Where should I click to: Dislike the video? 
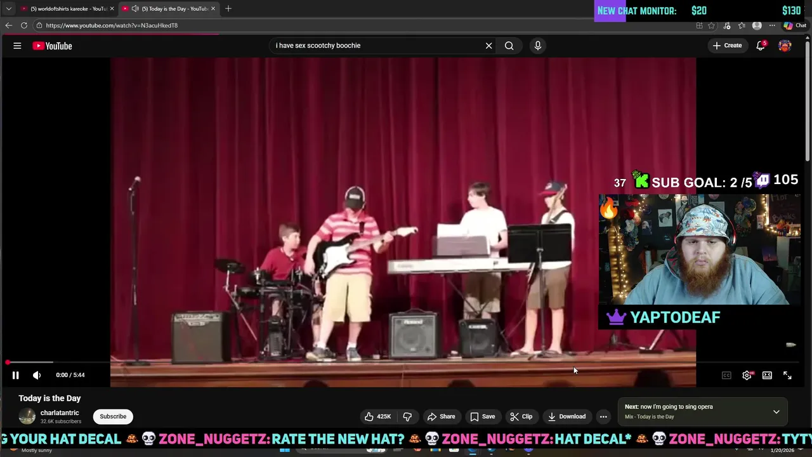(x=407, y=416)
